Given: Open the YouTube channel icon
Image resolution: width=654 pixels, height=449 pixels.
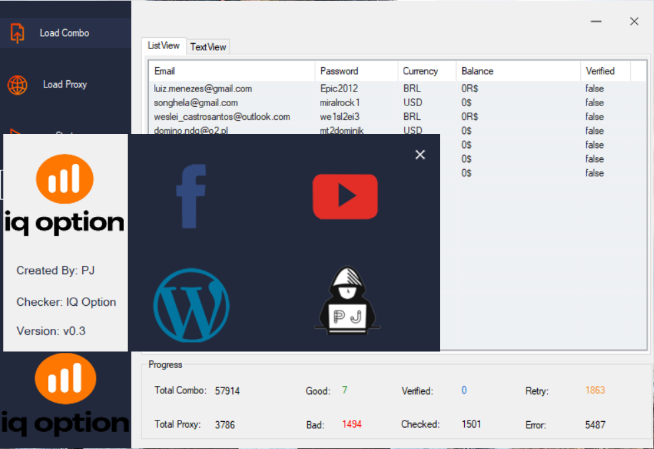Looking at the screenshot, I should pyautogui.click(x=345, y=196).
